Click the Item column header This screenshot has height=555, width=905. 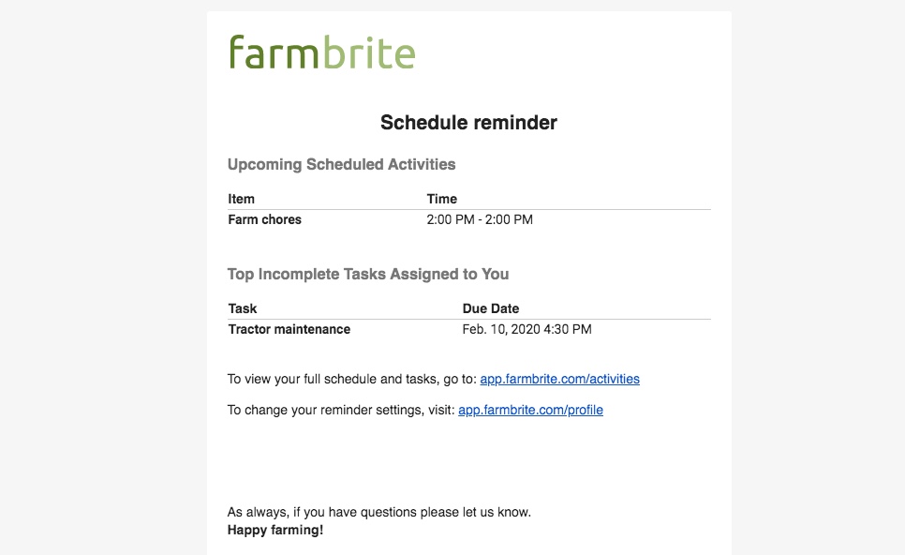[x=241, y=199]
